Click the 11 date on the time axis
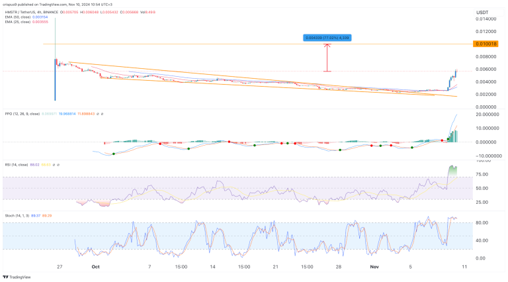 coord(464,267)
